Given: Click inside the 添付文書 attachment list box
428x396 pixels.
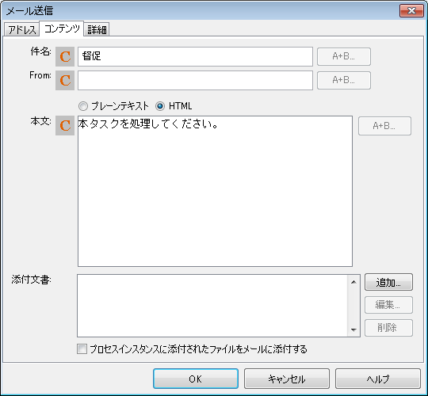Looking at the screenshot, I should point(212,306).
